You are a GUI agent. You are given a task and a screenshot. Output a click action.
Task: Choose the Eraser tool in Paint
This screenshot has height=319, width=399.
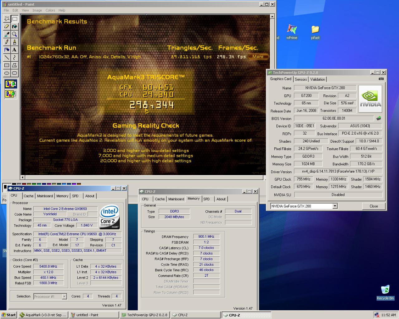point(7,26)
